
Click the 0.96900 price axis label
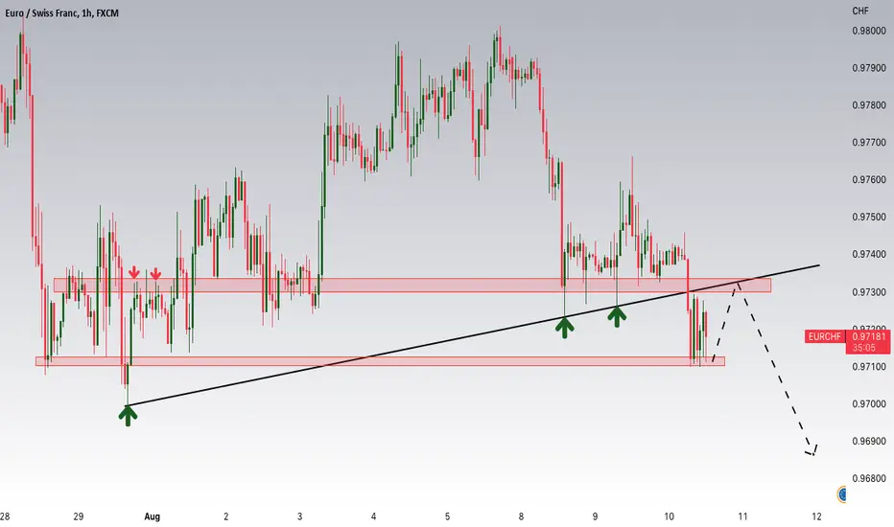[x=869, y=442]
